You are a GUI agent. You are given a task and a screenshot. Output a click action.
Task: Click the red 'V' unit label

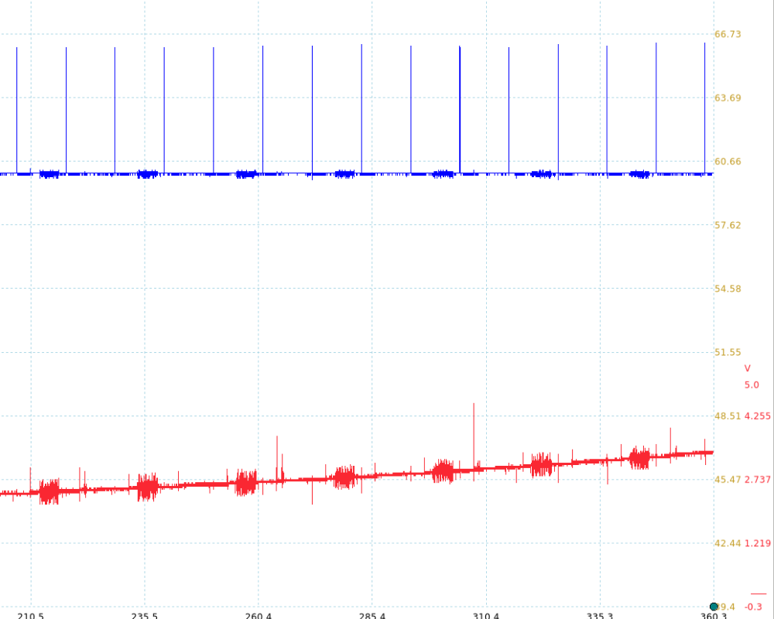[x=747, y=368]
